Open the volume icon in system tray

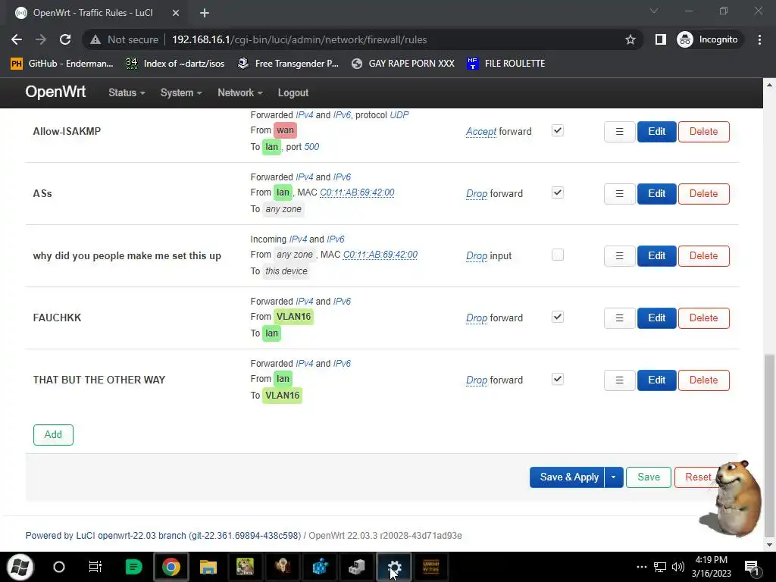(677, 567)
